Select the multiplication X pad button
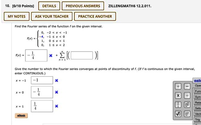 pos(178,96)
